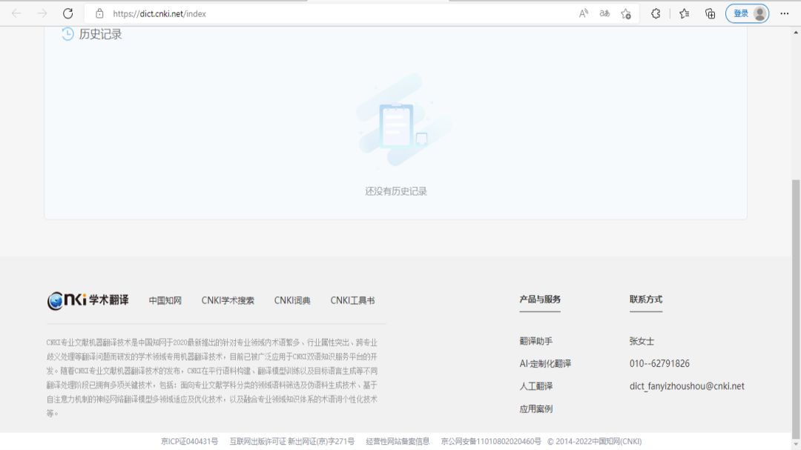Add this page to favorites star icon
801x450 pixels.
point(626,13)
